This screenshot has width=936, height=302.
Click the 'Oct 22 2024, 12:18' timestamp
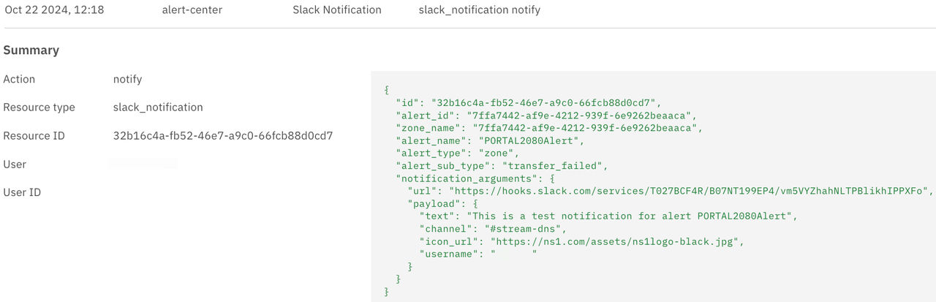click(x=55, y=10)
